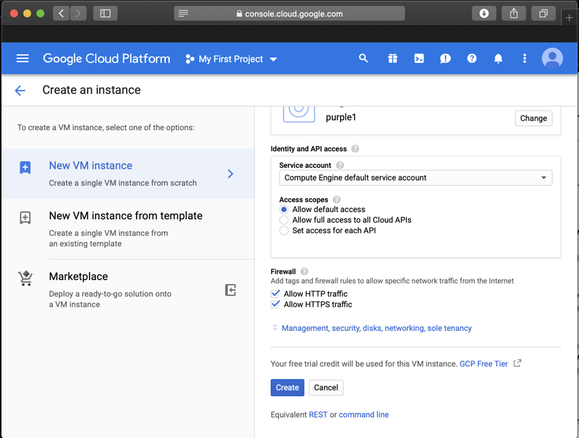Choose the Marketplace option
The image size is (579, 438).
pos(78,277)
